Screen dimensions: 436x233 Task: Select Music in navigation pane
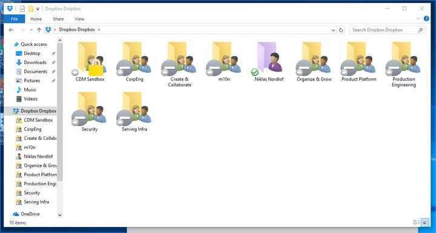30,90
